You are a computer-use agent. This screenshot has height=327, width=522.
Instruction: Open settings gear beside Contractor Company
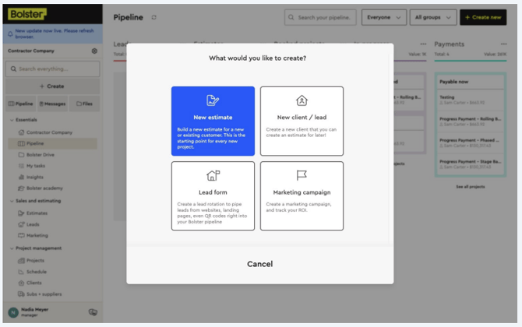tap(94, 51)
